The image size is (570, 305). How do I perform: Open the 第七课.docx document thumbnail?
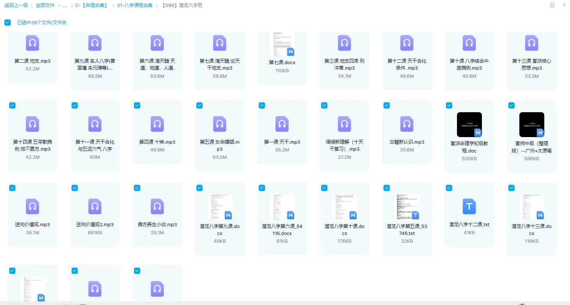(x=282, y=44)
